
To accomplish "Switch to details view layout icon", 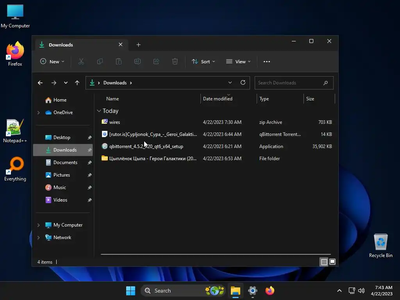I will (324, 262).
